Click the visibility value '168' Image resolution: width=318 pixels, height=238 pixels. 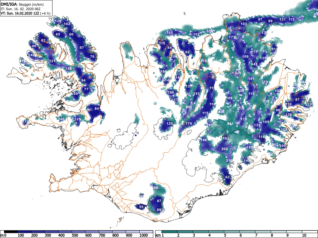[x=284, y=129]
